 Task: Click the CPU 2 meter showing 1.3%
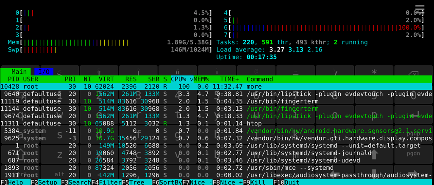click(114, 27)
